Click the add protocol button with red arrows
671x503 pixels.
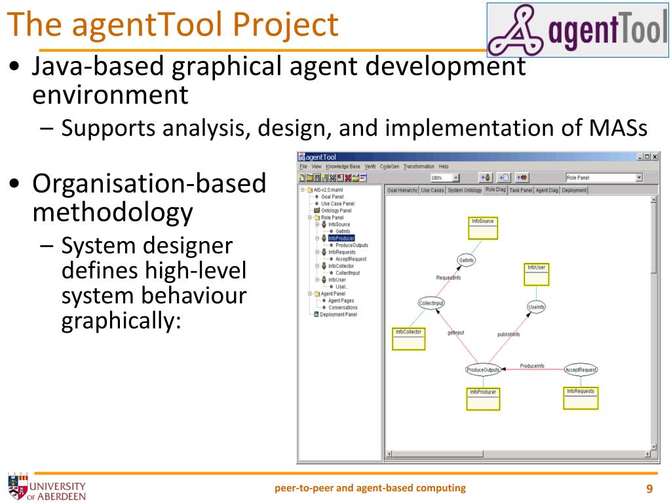click(522, 177)
